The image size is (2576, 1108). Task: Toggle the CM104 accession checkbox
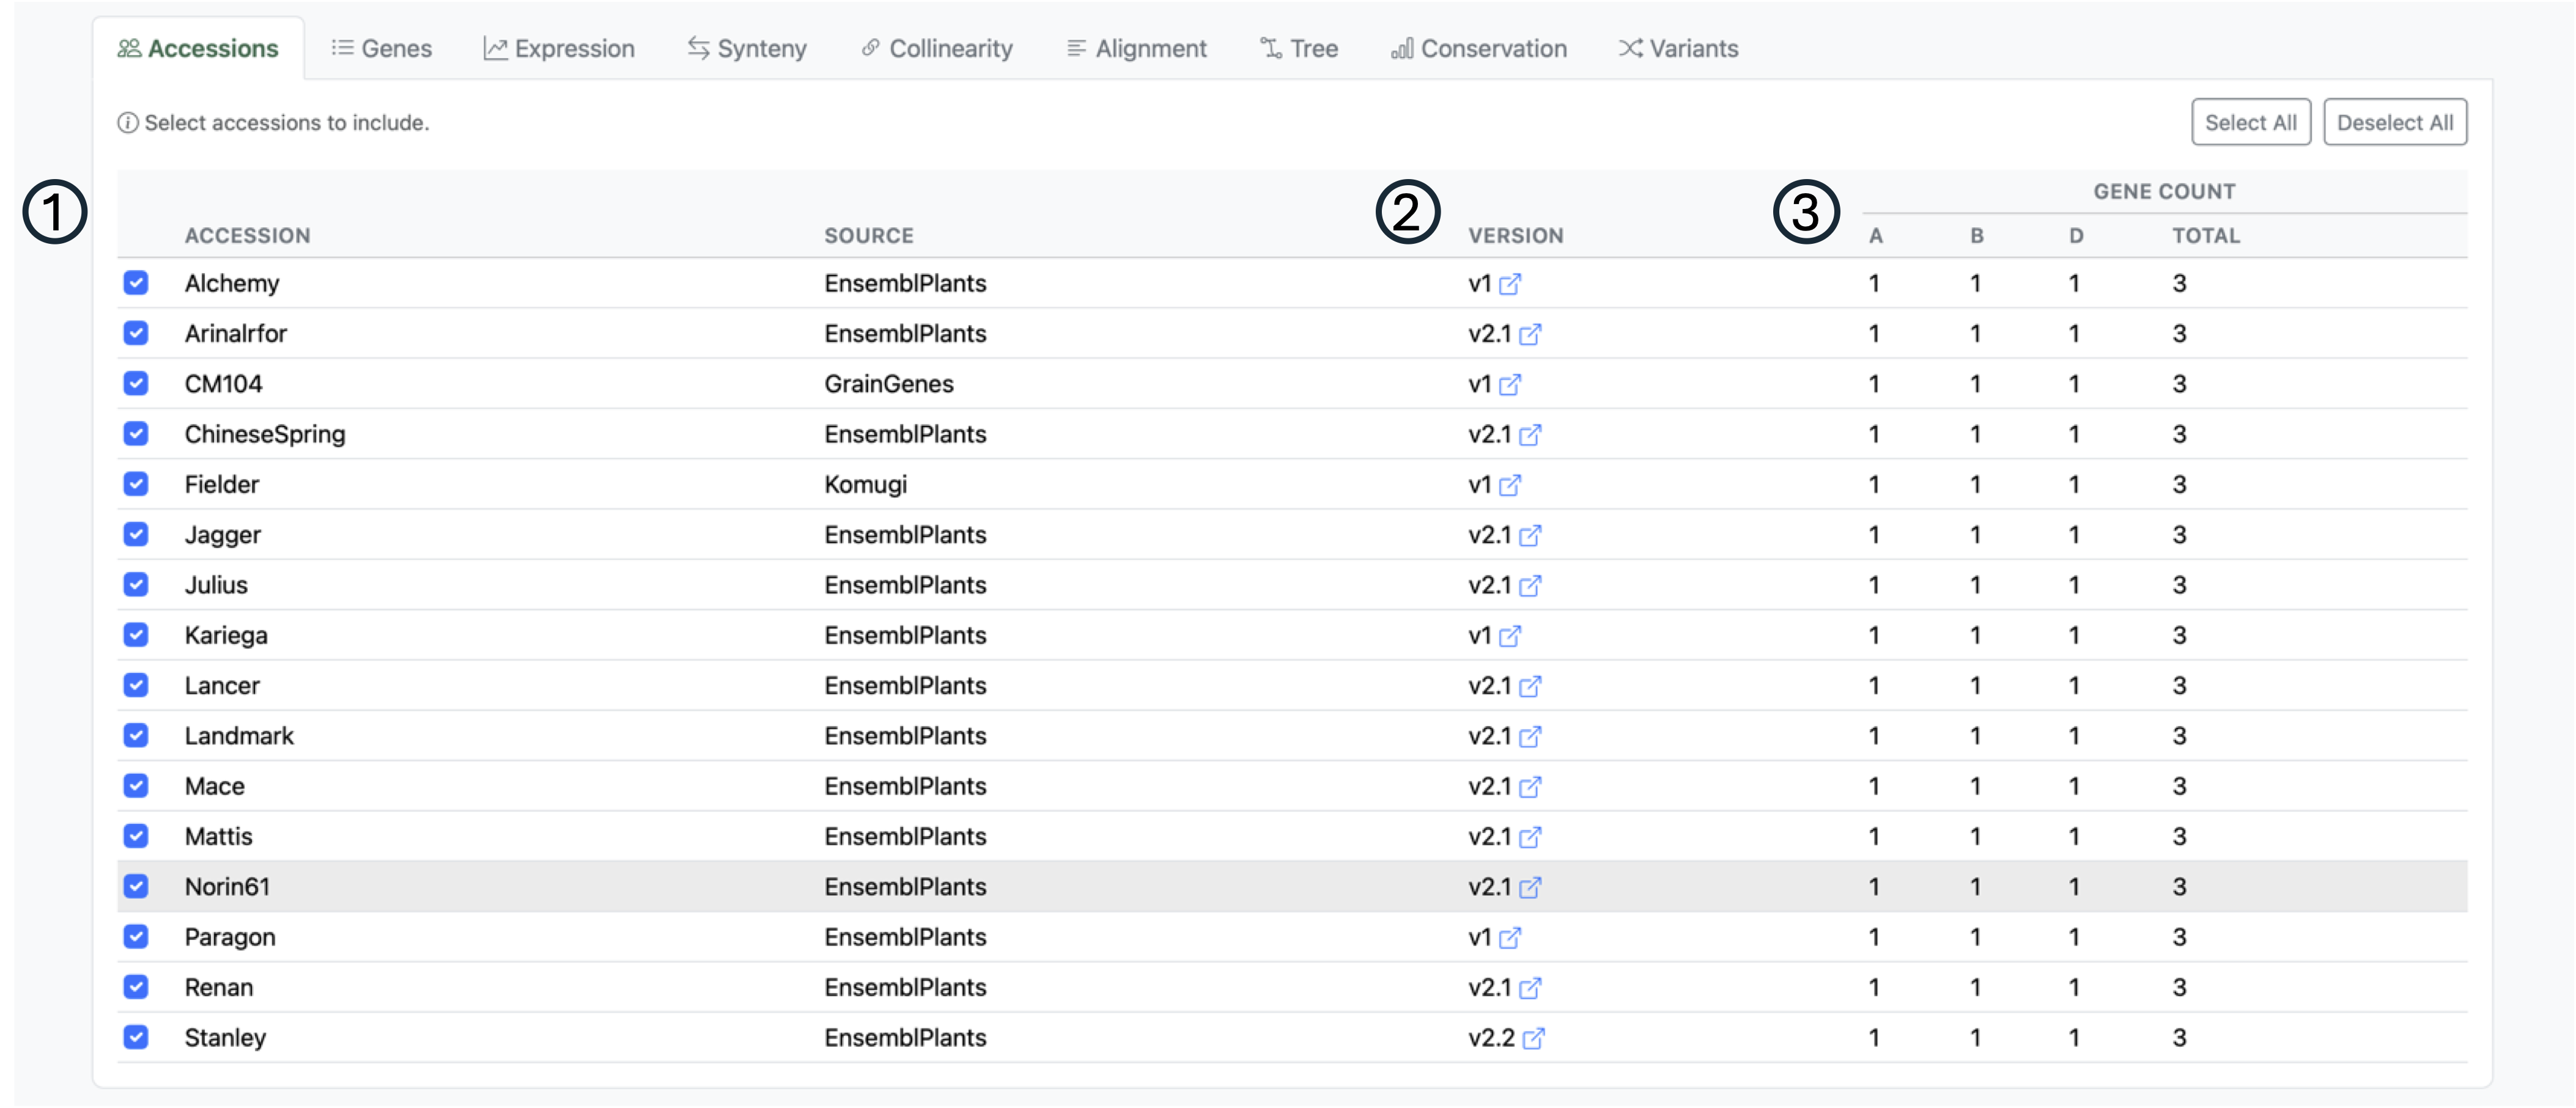(136, 384)
